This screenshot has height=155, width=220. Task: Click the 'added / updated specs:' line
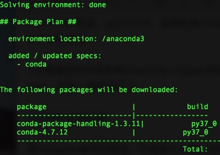click(x=55, y=56)
